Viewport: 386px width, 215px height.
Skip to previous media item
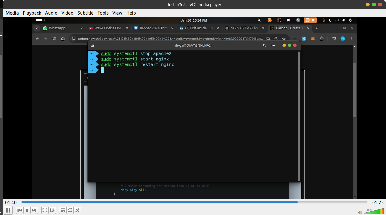(x=19, y=210)
